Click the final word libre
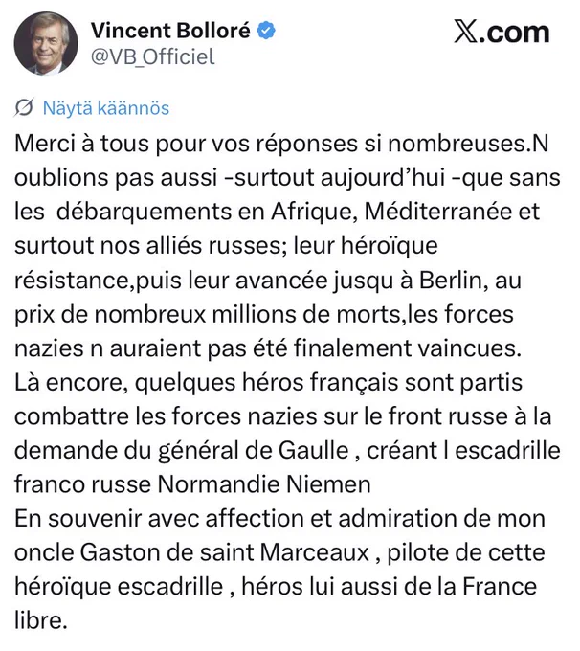 tap(41, 620)
